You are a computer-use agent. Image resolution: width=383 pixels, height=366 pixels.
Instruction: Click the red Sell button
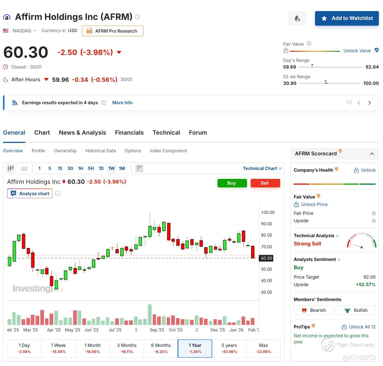[265, 183]
